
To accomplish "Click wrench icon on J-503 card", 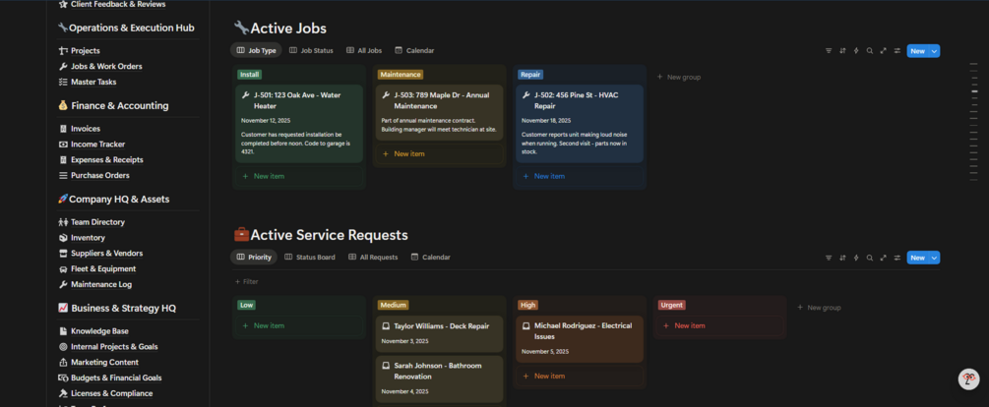I will (x=387, y=95).
